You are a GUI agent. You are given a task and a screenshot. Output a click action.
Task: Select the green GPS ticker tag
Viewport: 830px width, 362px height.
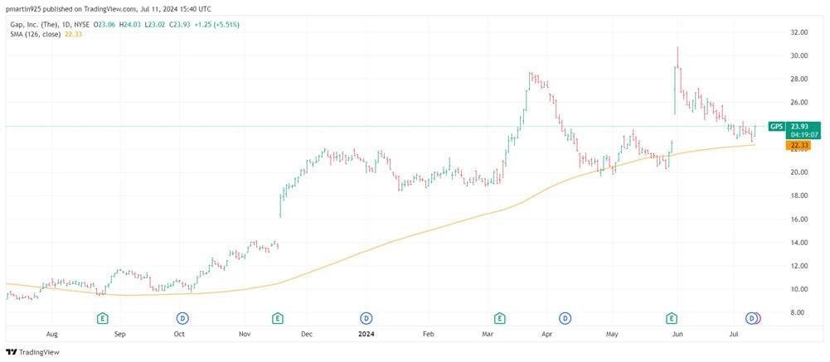click(776, 126)
